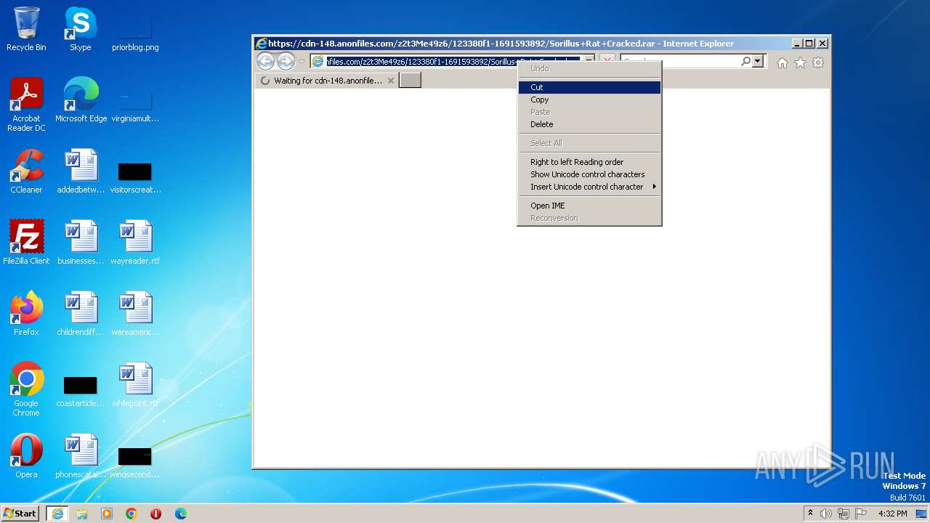The height and width of the screenshot is (523, 930).
Task: Select the Recycle Bin desktop icon
Action: click(x=26, y=29)
